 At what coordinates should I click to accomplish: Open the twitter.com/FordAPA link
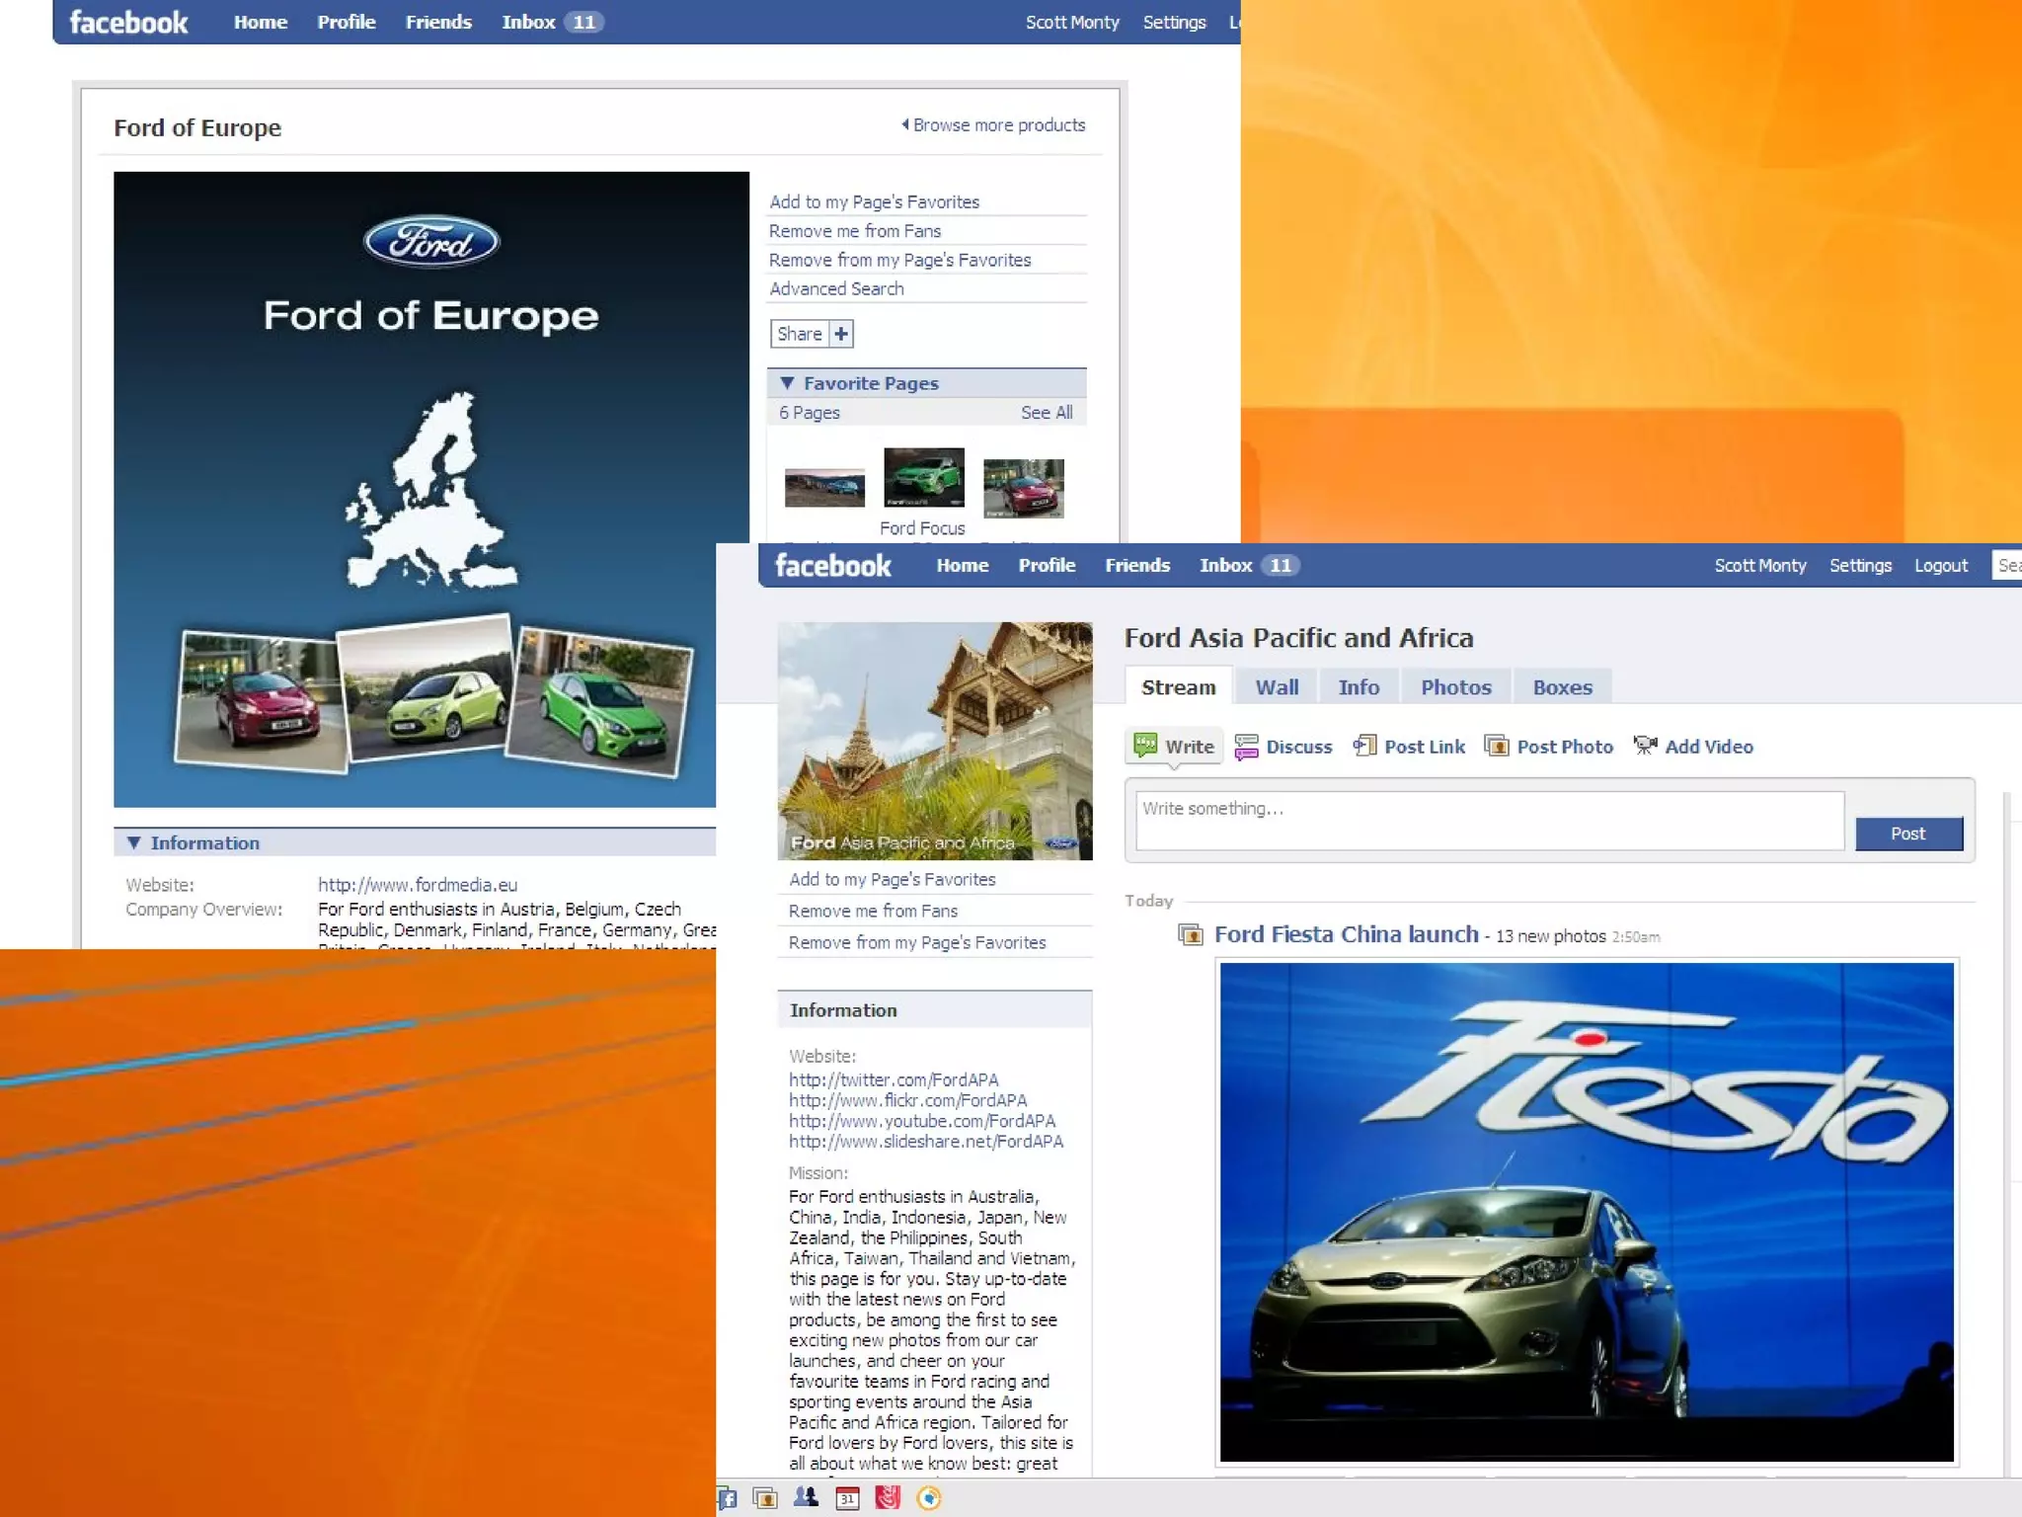click(x=893, y=1079)
